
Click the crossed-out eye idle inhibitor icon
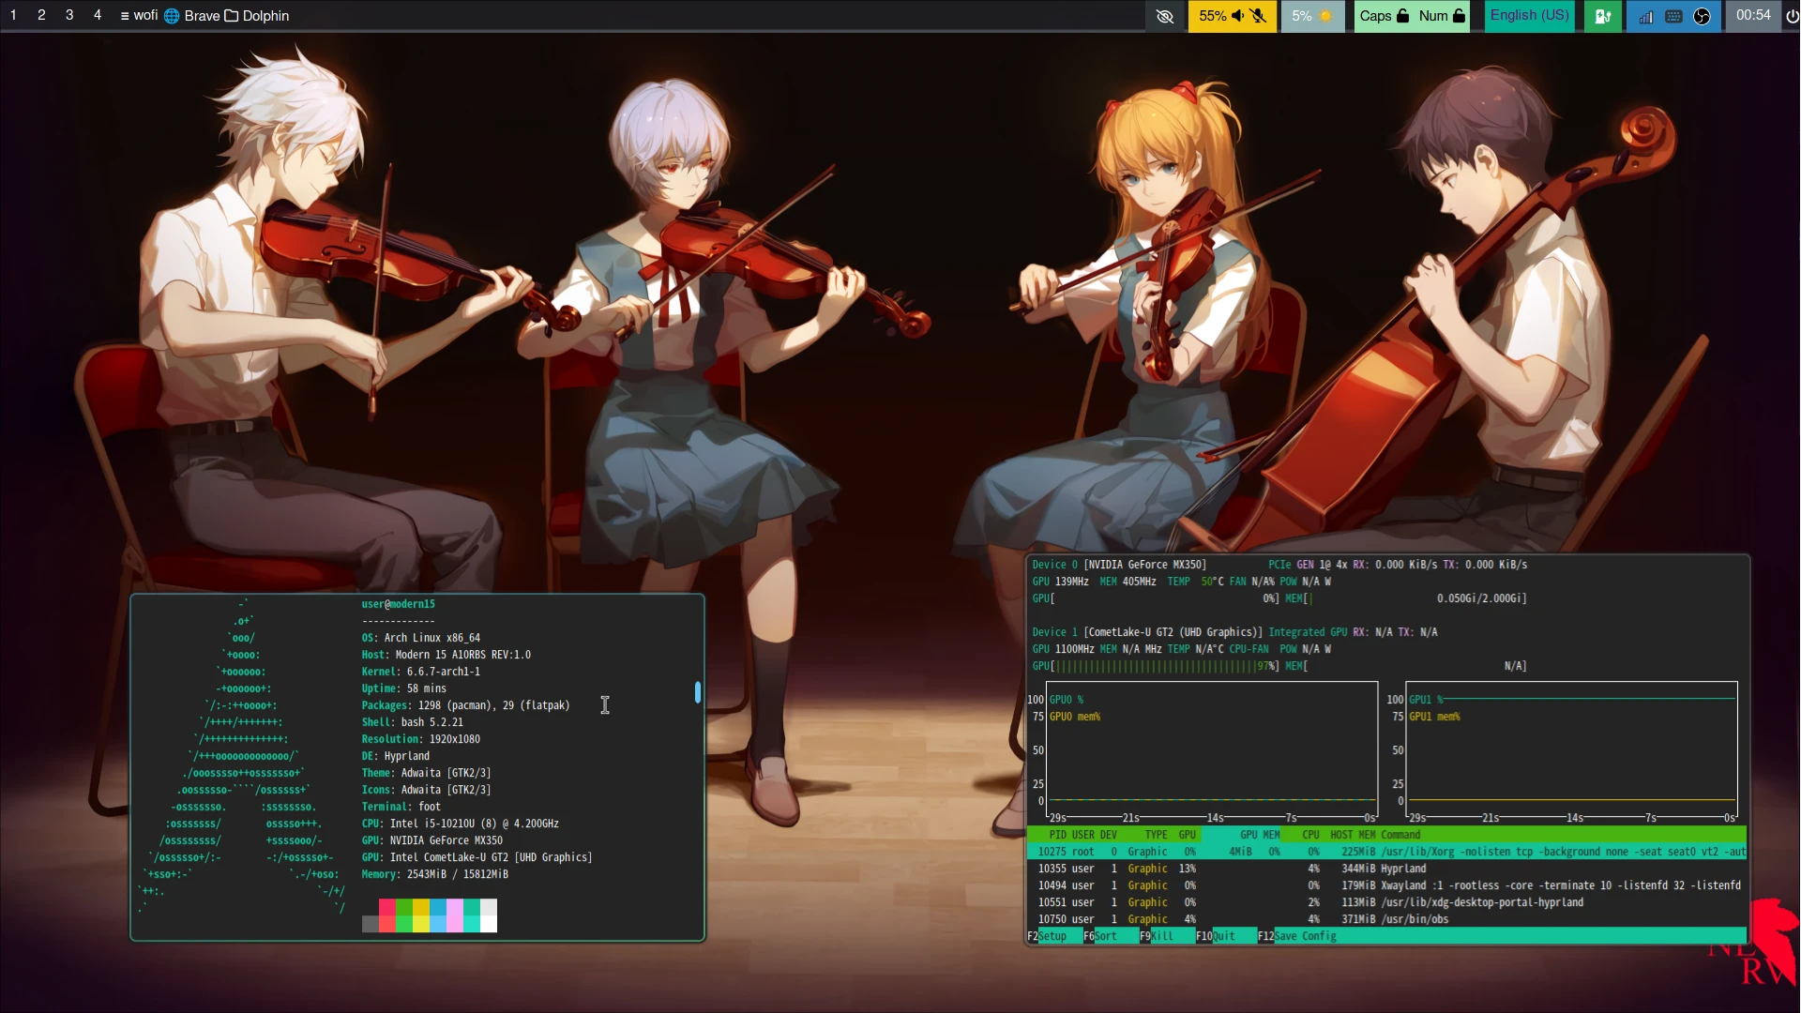click(x=1165, y=16)
